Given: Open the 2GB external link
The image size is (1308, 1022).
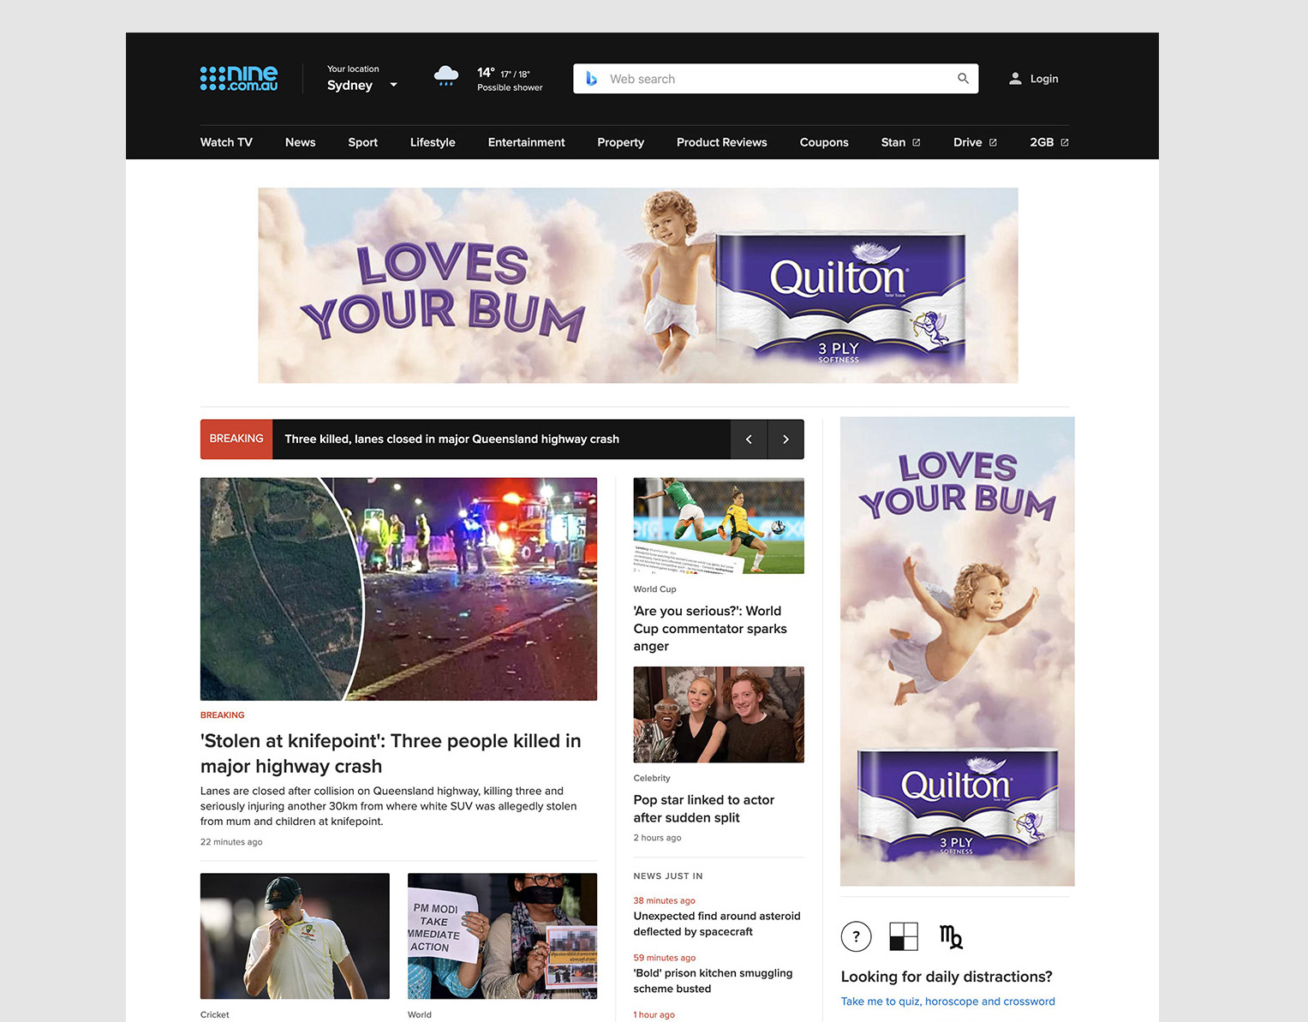Looking at the screenshot, I should pyautogui.click(x=1049, y=142).
